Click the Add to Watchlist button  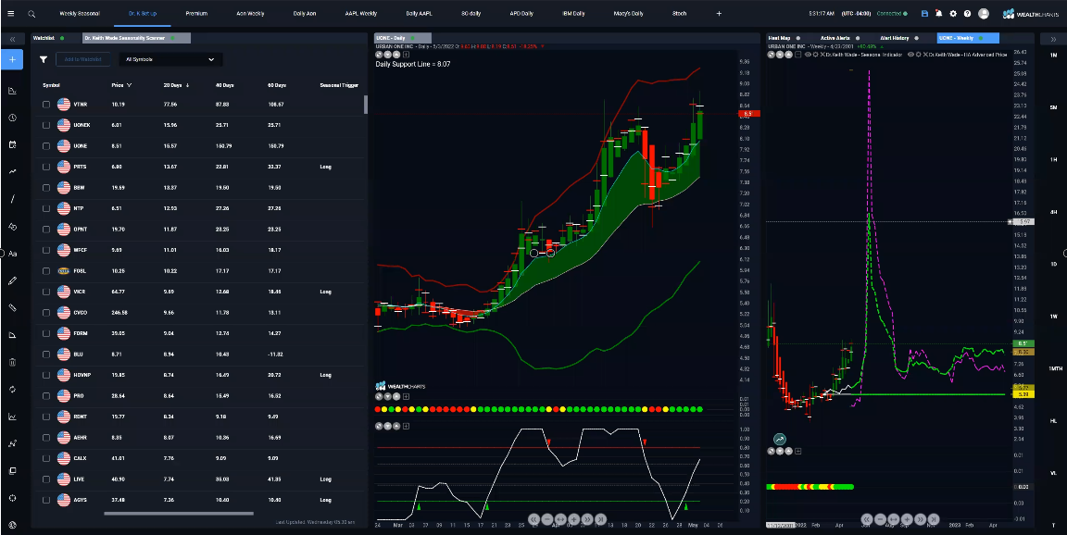pyautogui.click(x=82, y=60)
